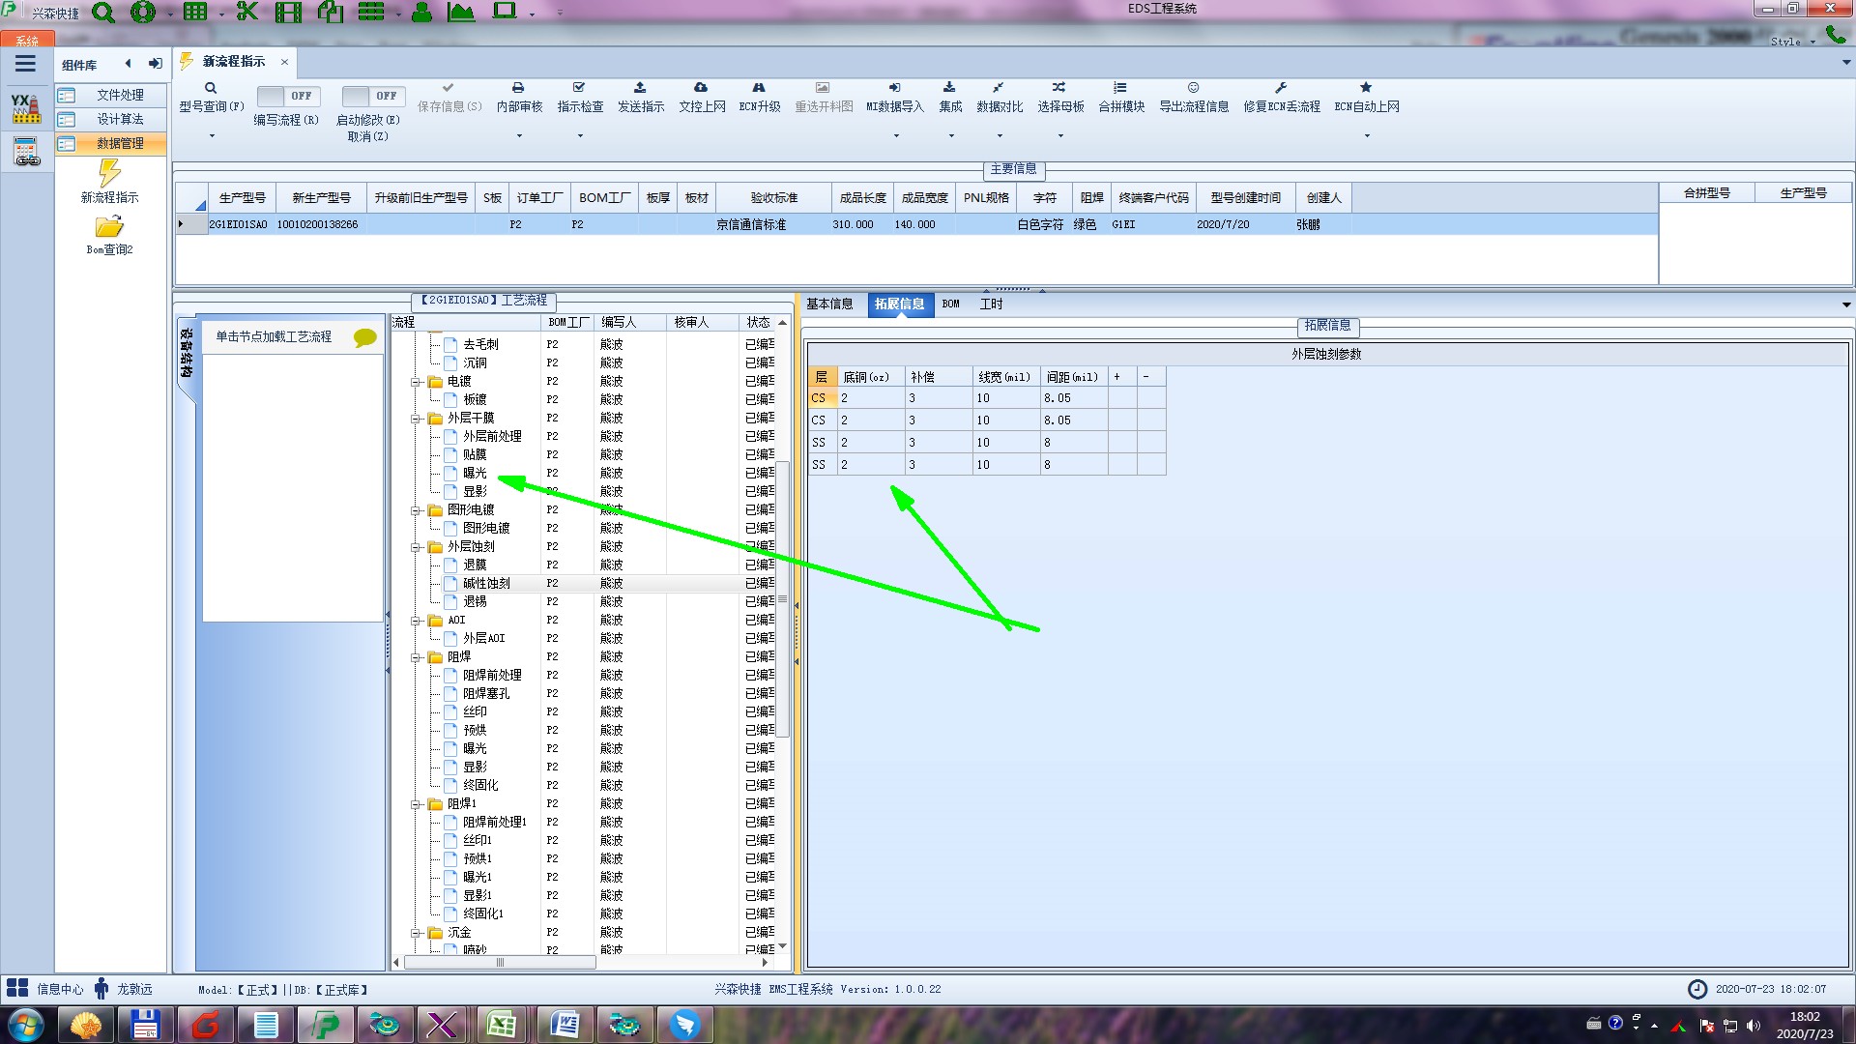Open dropdown arrow under ECN自动上网
Screen dimensions: 1856x1044
[1367, 135]
